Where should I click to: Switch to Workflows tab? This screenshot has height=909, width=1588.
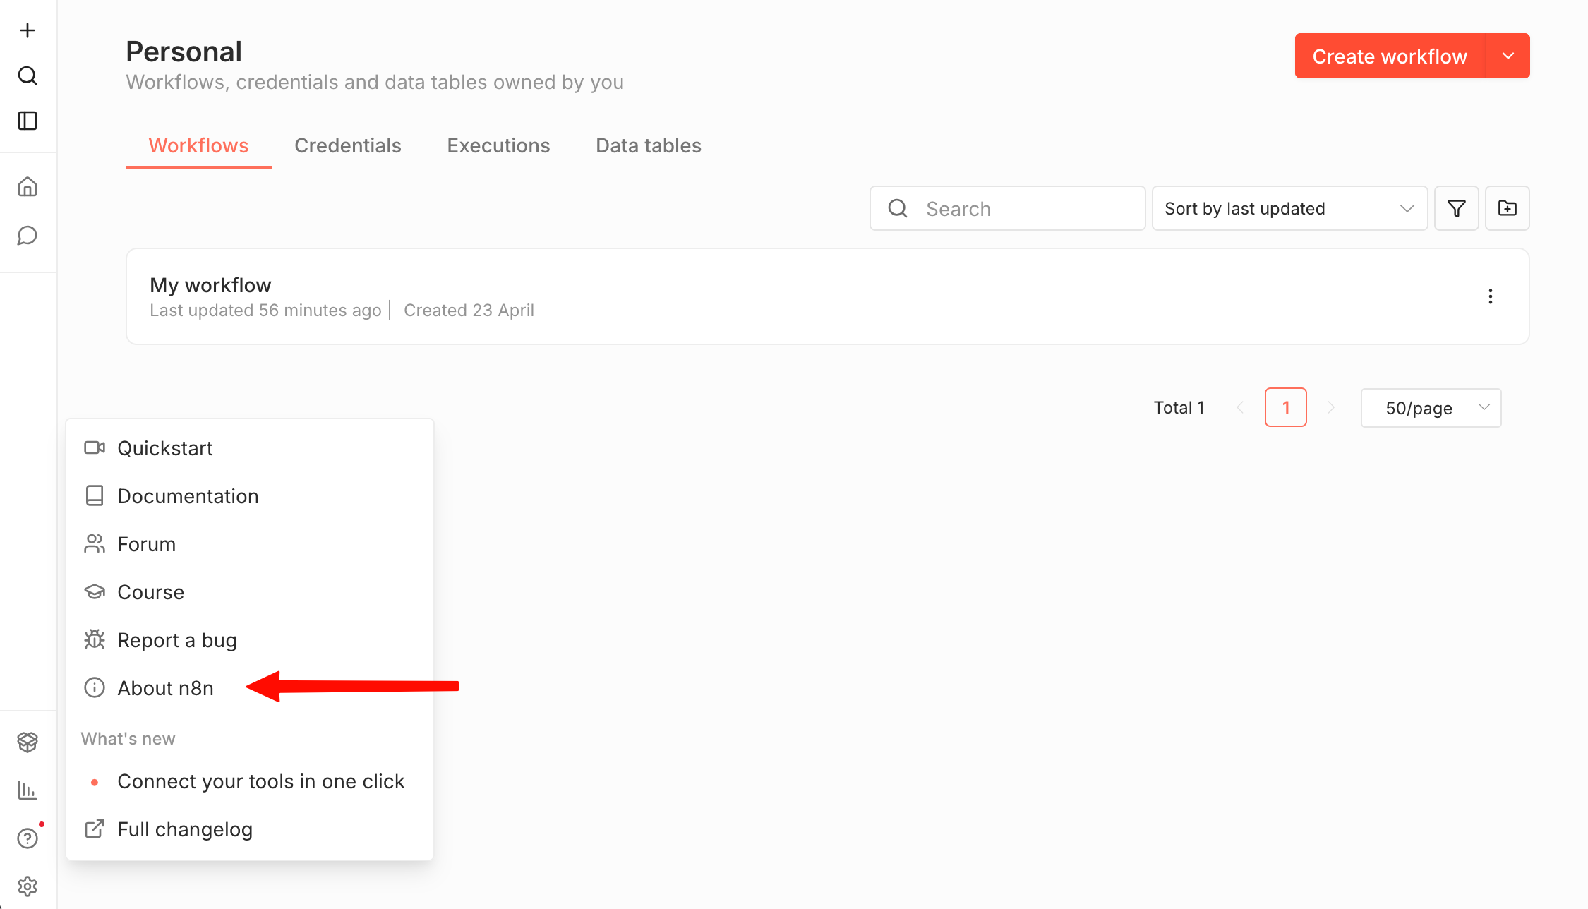point(198,145)
